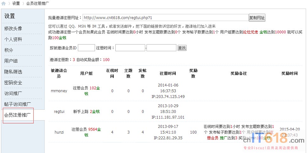Open 会员注册推广 breadcrumb link
Viewport: 307px width, 153px height.
pos(38,3)
